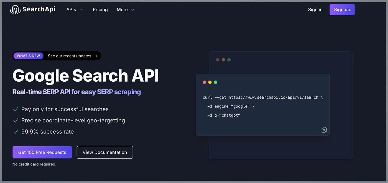Screen dimensions: 388x183
Task: Click the red dot on front code window
Action: (204, 82)
